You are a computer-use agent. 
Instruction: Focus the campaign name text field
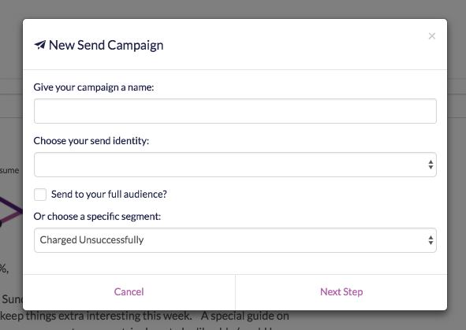(x=235, y=111)
